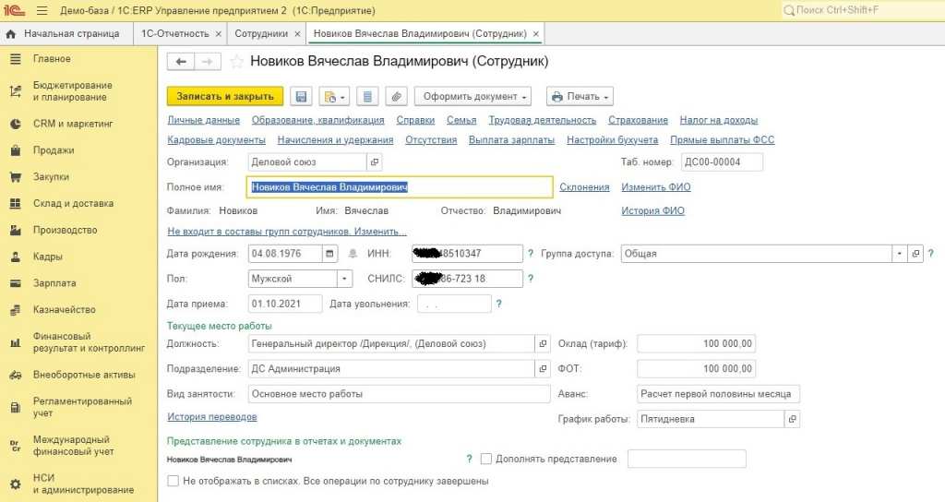The image size is (945, 502).
Task: Click the Изменить ФИО link
Action: tap(656, 186)
